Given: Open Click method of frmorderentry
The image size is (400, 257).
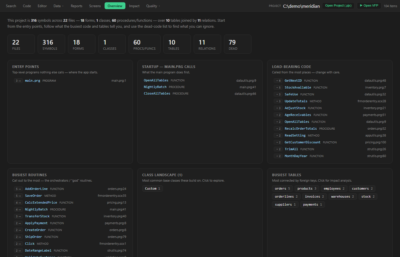Looking at the screenshot, I should (x=70, y=244).
